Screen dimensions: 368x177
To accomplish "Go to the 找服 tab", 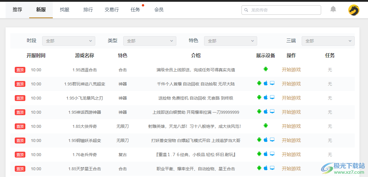I will point(65,10).
